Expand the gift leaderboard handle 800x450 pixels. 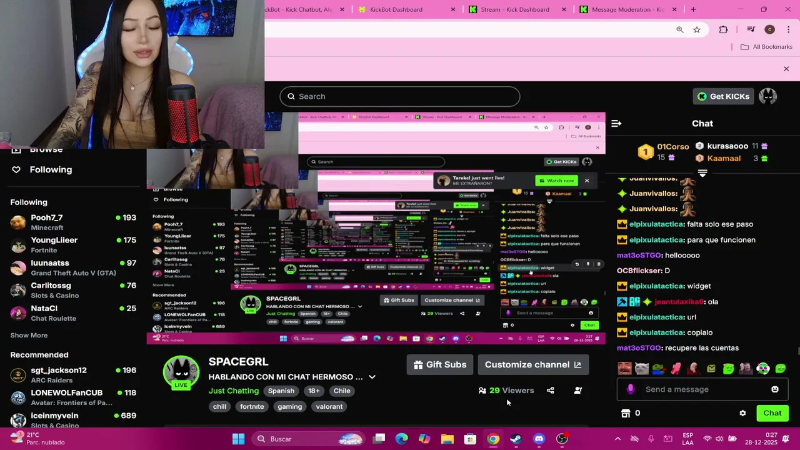[702, 173]
